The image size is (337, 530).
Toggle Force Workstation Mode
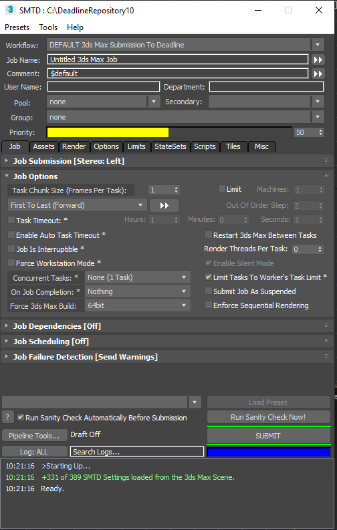coord(11,263)
